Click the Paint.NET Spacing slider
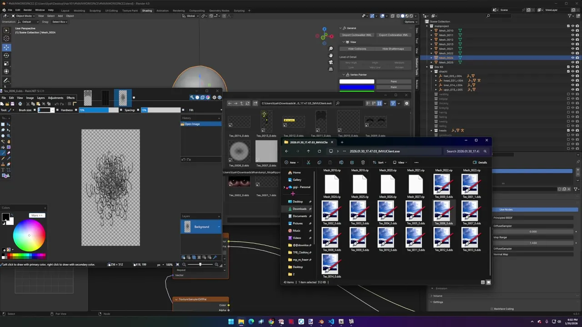Screen dimensions: 582x327 pos(160,110)
